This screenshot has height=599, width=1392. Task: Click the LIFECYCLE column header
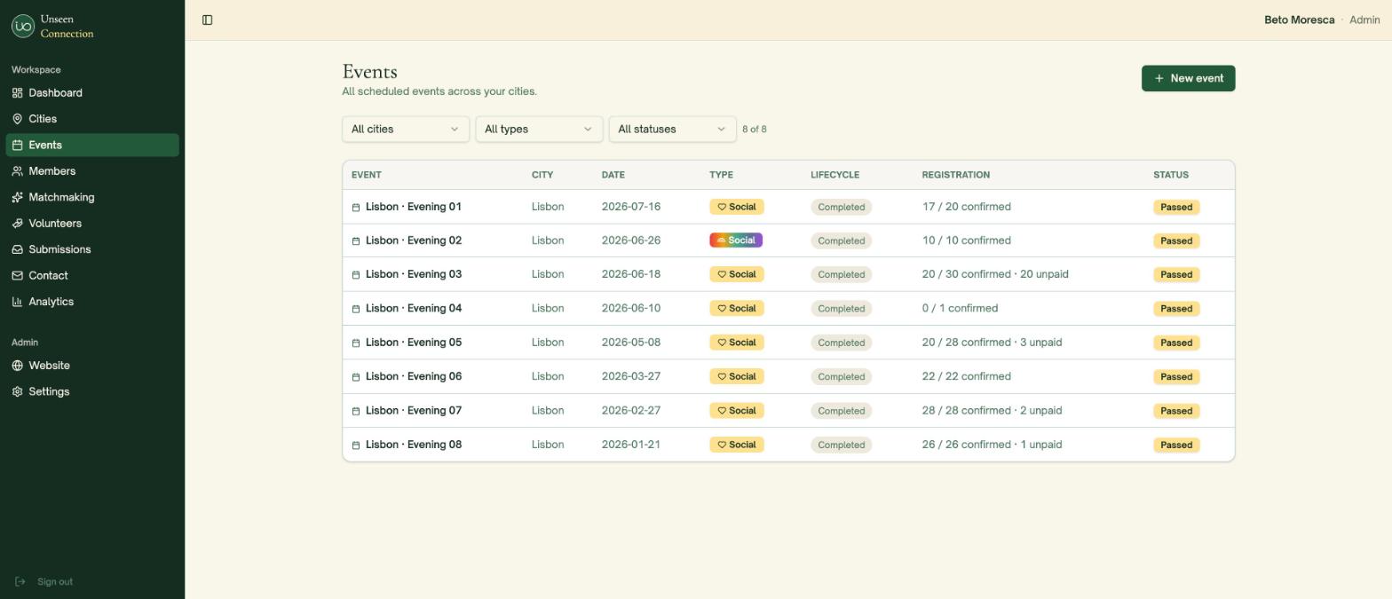[x=834, y=175]
